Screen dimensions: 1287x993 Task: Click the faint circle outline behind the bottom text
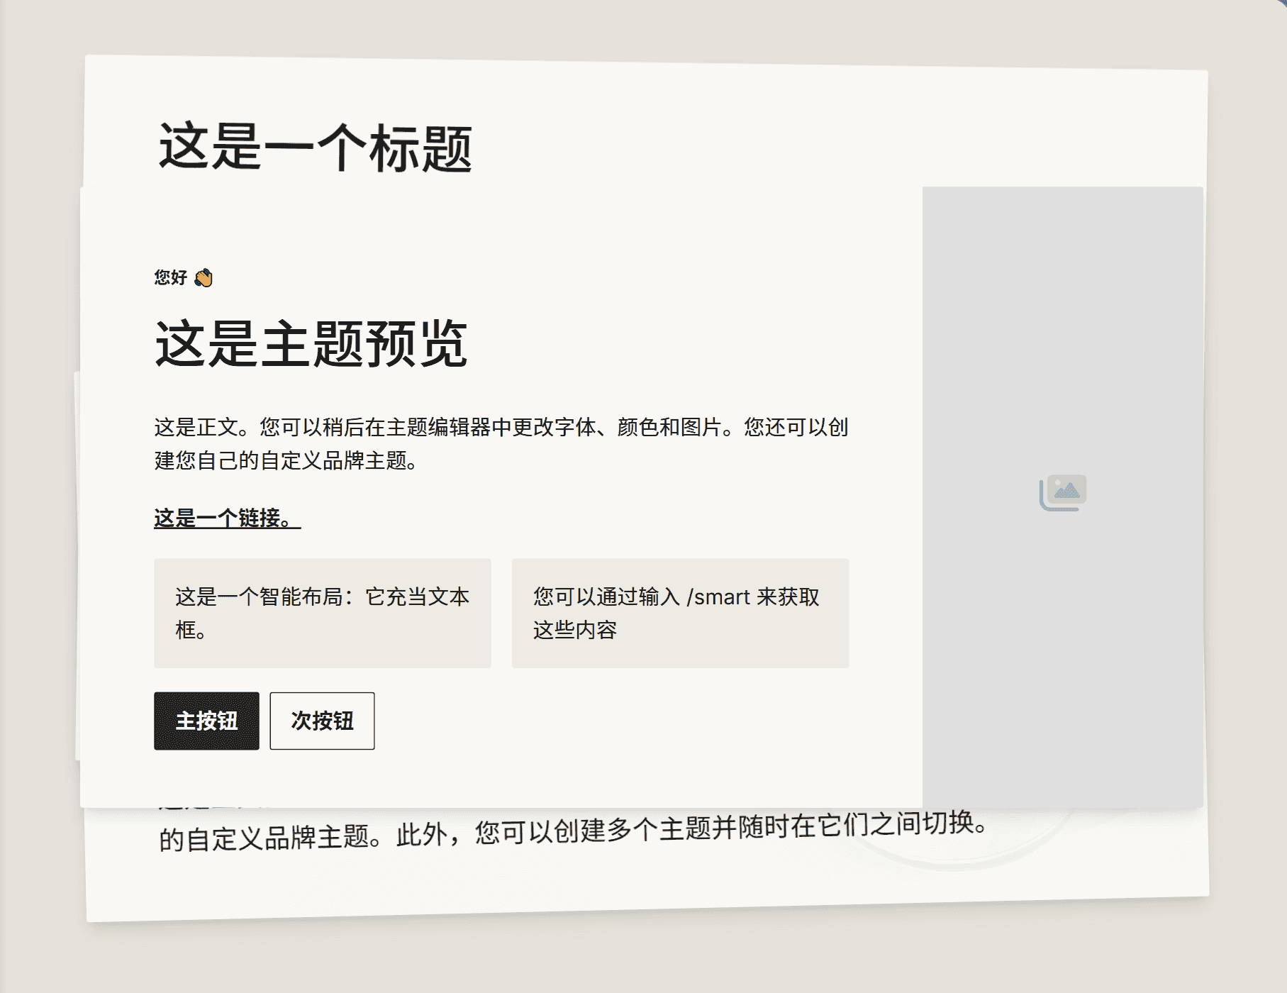tap(957, 864)
